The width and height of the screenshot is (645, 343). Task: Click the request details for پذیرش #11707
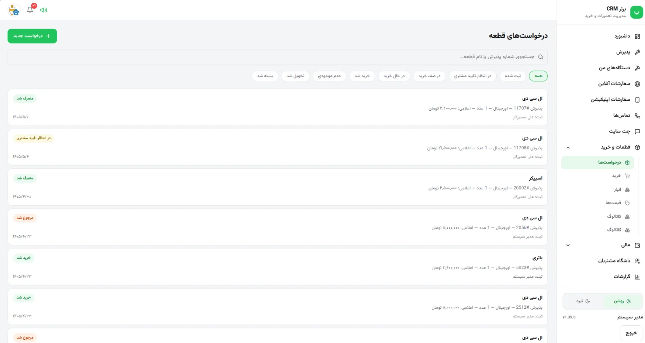tap(485, 108)
